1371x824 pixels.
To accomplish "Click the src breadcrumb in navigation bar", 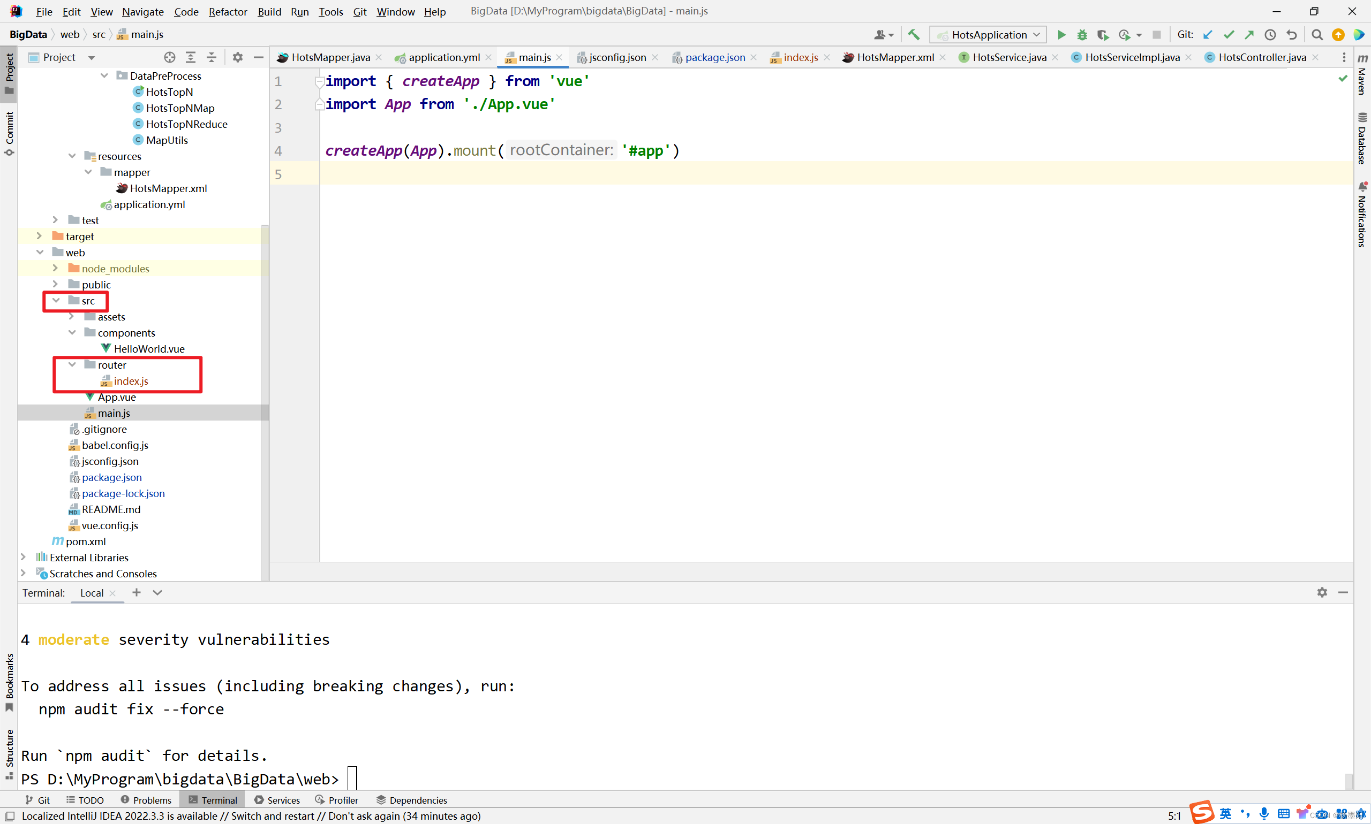I will (x=99, y=34).
